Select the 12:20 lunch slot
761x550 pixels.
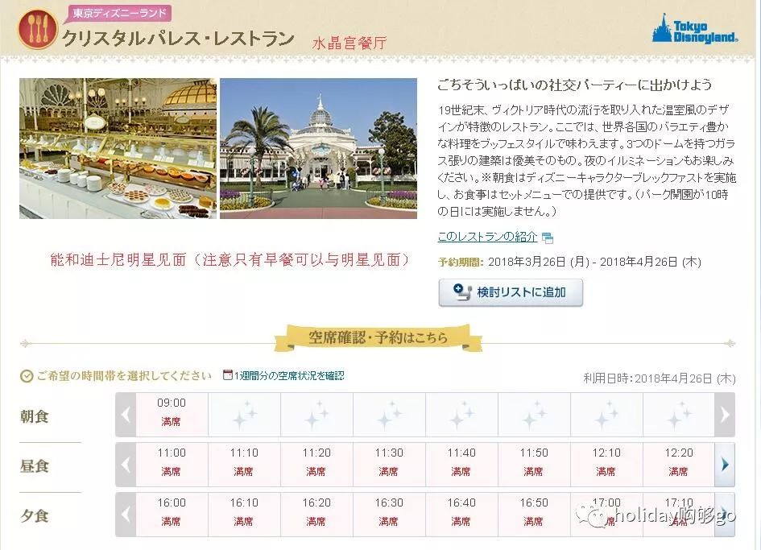click(679, 465)
